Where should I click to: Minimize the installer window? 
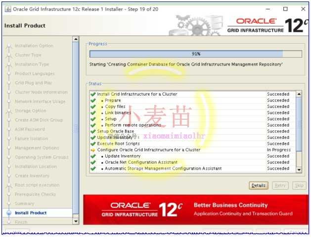tap(268, 9)
